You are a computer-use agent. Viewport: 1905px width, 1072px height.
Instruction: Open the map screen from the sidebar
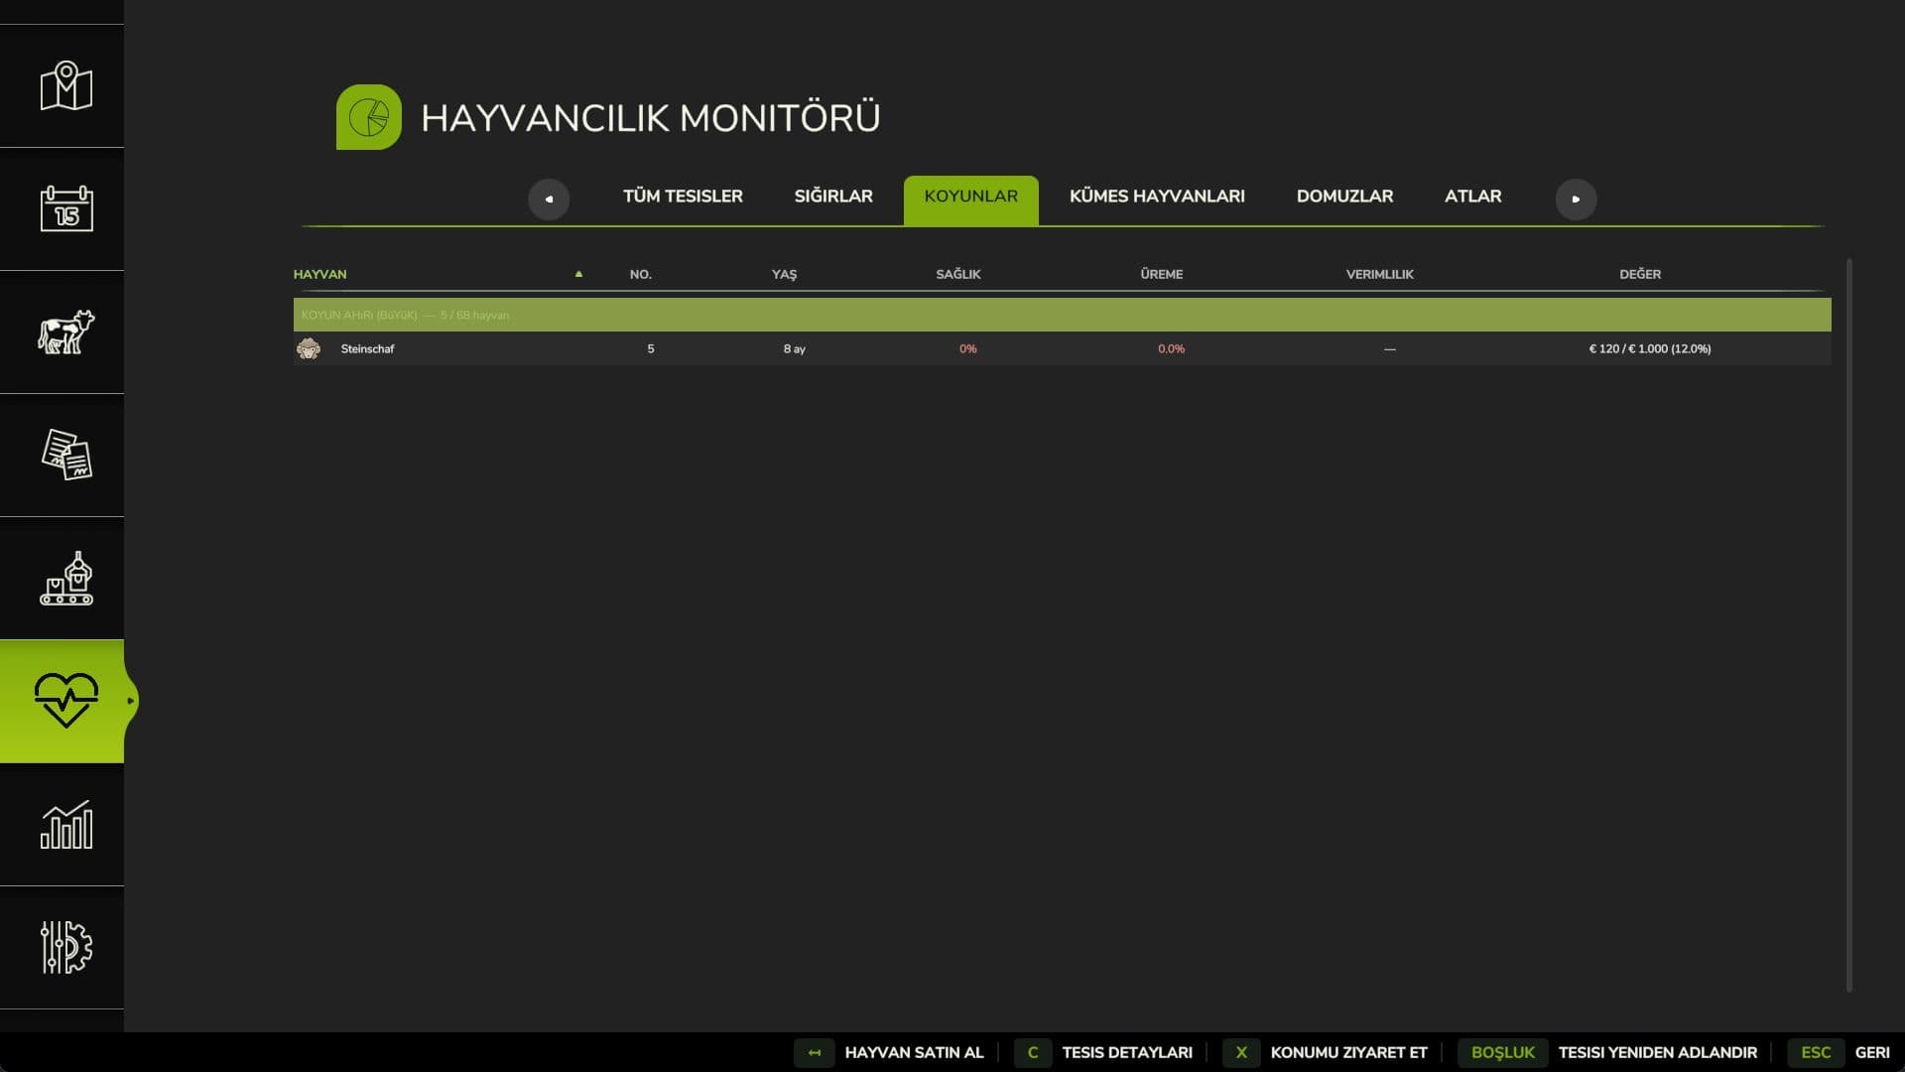pyautogui.click(x=65, y=86)
